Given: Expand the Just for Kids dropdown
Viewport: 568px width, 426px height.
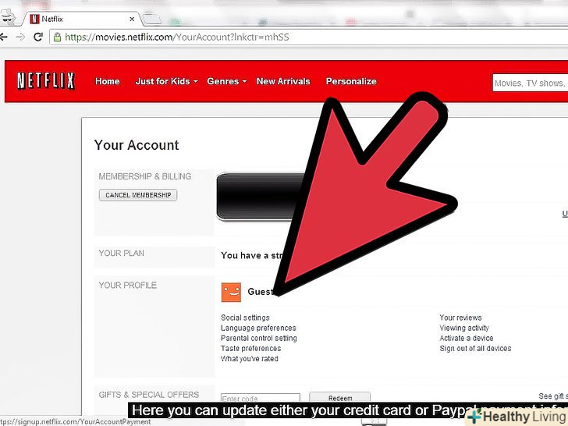Looking at the screenshot, I should coord(166,81).
